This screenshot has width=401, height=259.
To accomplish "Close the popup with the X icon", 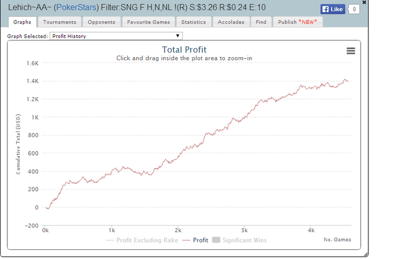I will click(364, 2).
